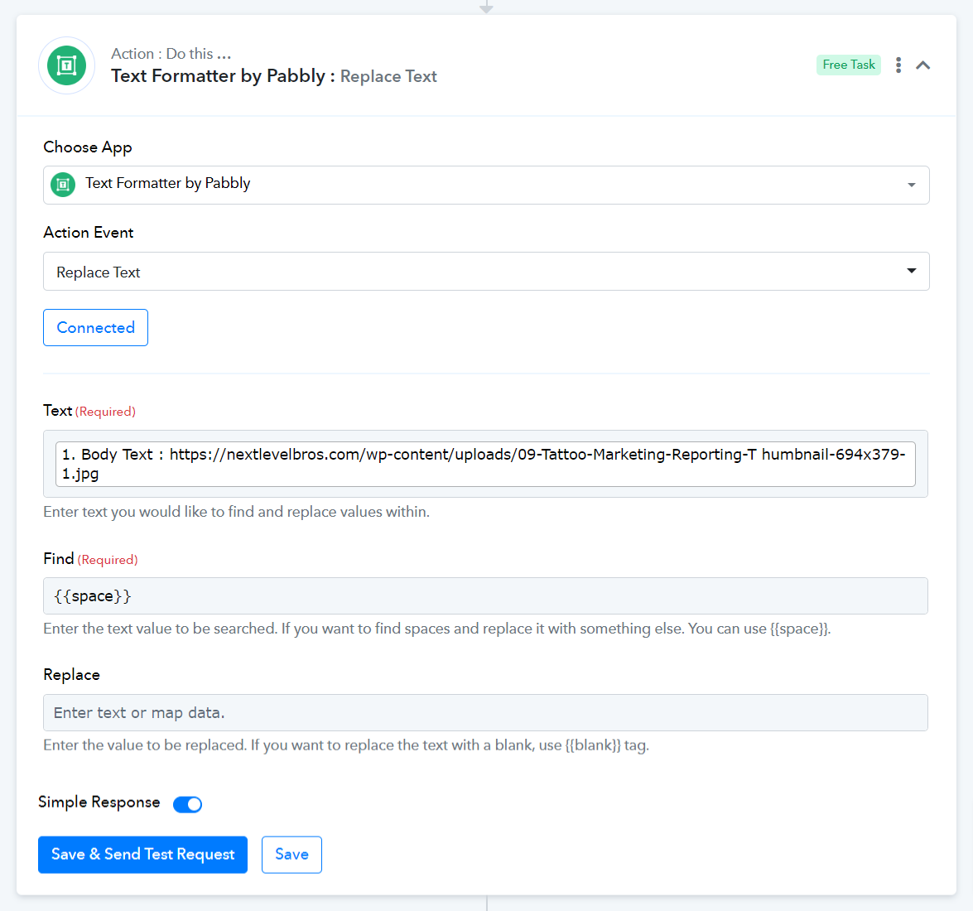Viewport: 973px width, 911px height.
Task: Collapse the action step with chevron
Action: pyautogui.click(x=922, y=65)
